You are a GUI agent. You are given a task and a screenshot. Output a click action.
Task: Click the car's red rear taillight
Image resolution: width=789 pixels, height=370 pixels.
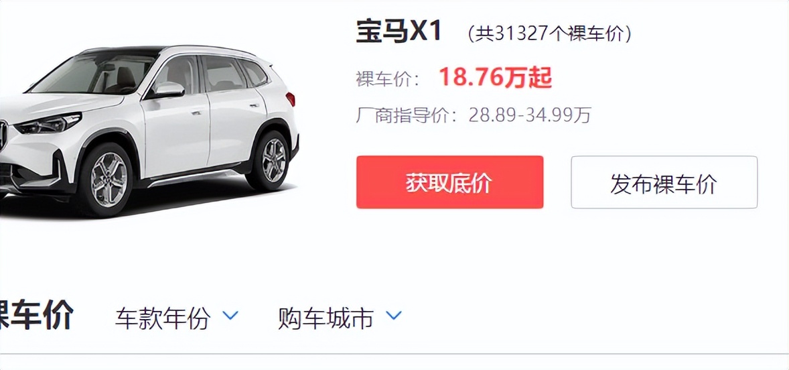pyautogui.click(x=291, y=99)
